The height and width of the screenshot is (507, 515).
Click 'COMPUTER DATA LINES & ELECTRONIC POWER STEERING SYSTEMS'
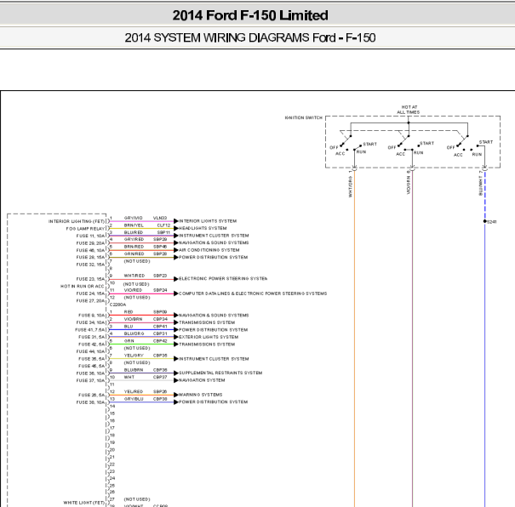(x=253, y=293)
